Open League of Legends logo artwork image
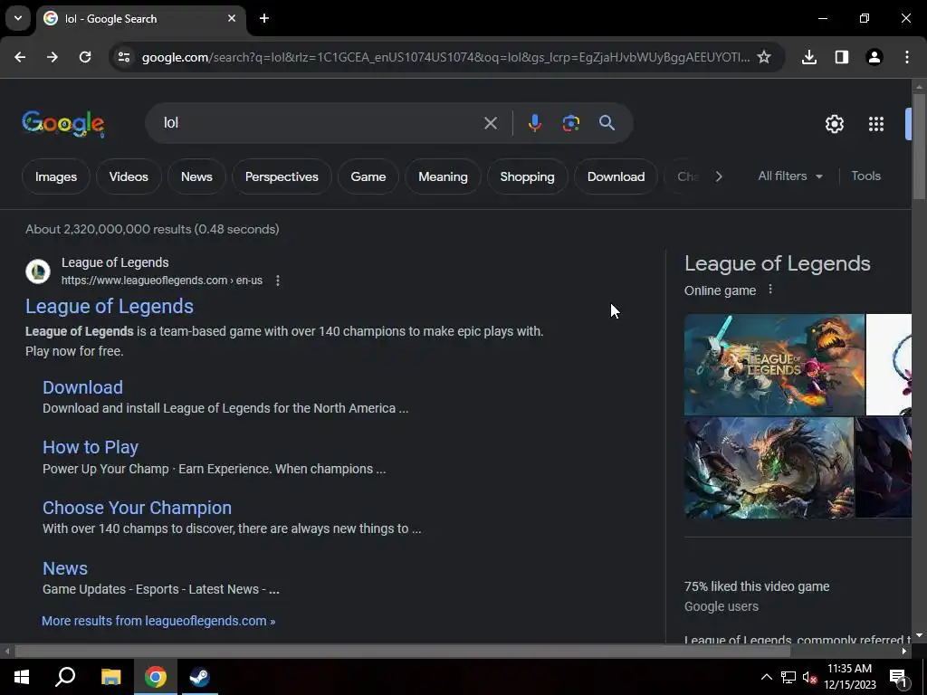The height and width of the screenshot is (695, 927). point(775,365)
